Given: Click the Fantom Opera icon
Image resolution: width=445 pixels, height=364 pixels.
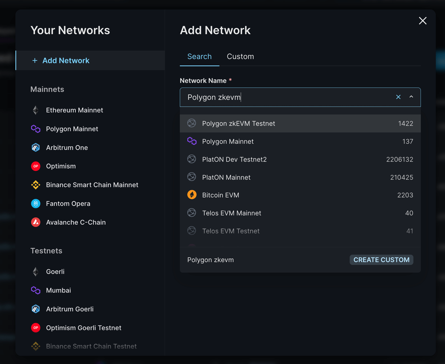Looking at the screenshot, I should [x=36, y=204].
